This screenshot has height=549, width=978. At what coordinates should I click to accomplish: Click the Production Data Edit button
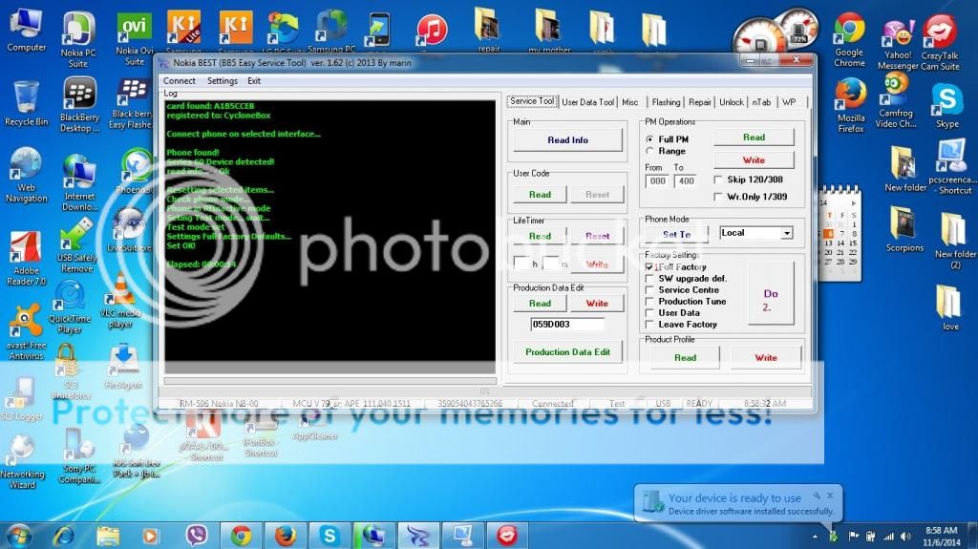[567, 351]
